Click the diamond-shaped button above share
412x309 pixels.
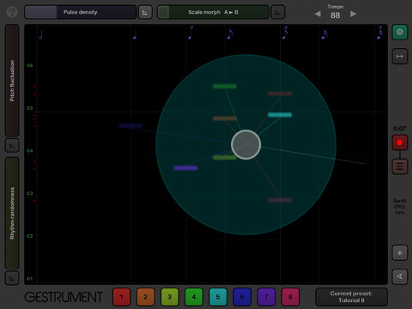pos(400,252)
